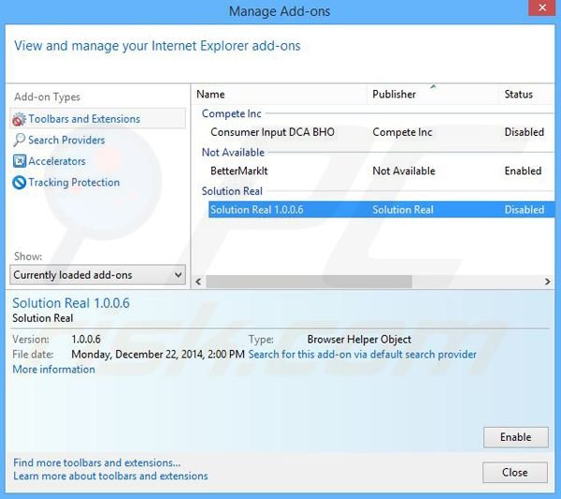Select the Consumer Input DCA BHO add-on
This screenshot has height=499, width=561.
point(272,133)
